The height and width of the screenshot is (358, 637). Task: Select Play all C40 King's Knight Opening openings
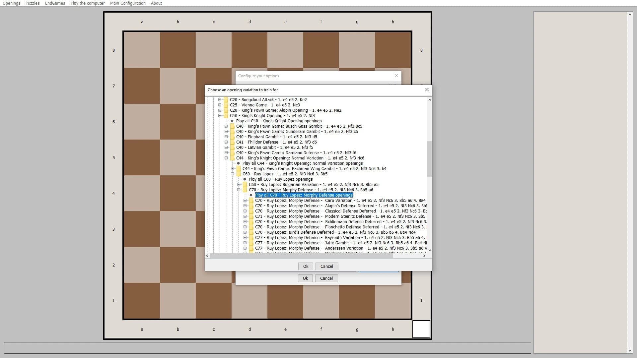pyautogui.click(x=279, y=121)
